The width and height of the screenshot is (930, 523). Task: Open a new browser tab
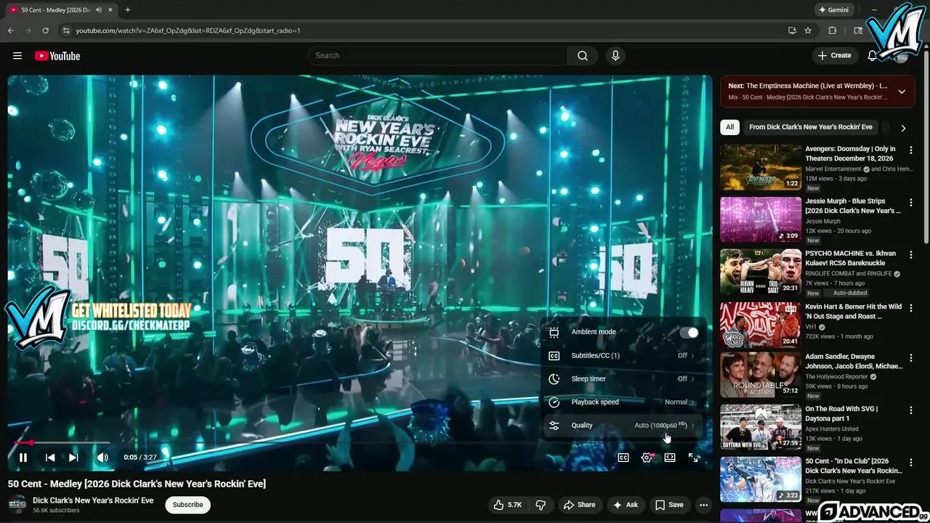tap(128, 10)
